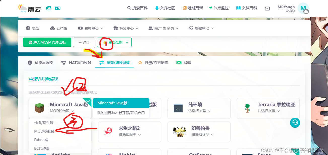The height and width of the screenshot is (155, 328).
Task: Go to 交流社区 community
Action: [165, 8]
